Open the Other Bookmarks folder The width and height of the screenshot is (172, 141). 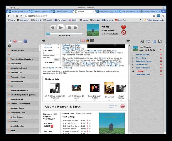click(154, 20)
